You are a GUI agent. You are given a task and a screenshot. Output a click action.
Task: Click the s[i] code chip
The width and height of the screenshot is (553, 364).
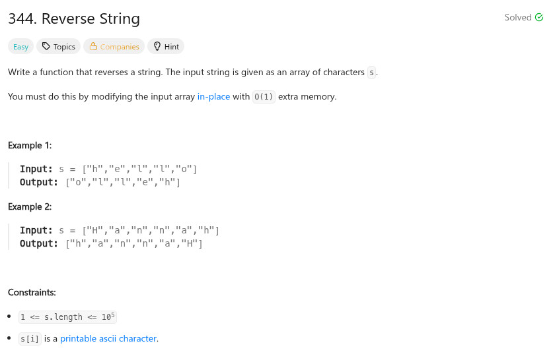30,339
